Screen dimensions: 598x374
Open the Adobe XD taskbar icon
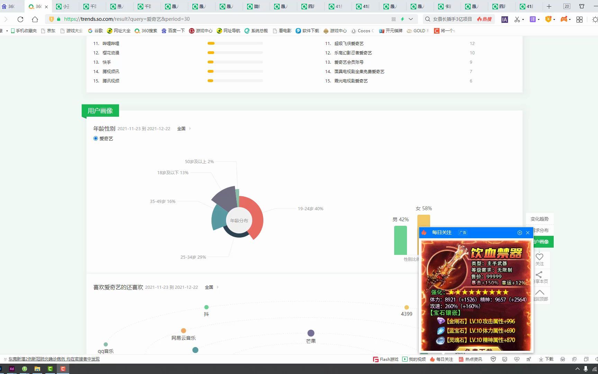[x=12, y=369]
